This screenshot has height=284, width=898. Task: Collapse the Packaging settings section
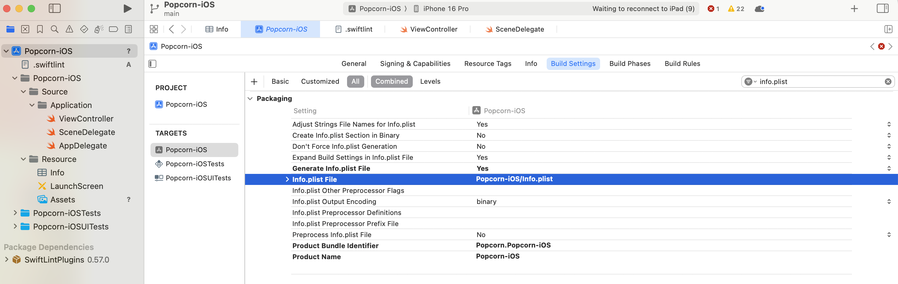pyautogui.click(x=250, y=99)
